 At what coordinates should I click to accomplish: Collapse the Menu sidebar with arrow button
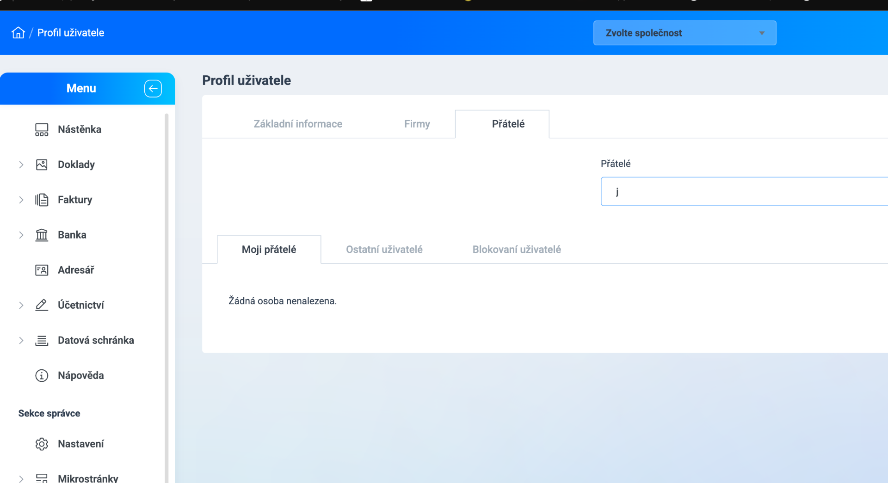tap(153, 88)
